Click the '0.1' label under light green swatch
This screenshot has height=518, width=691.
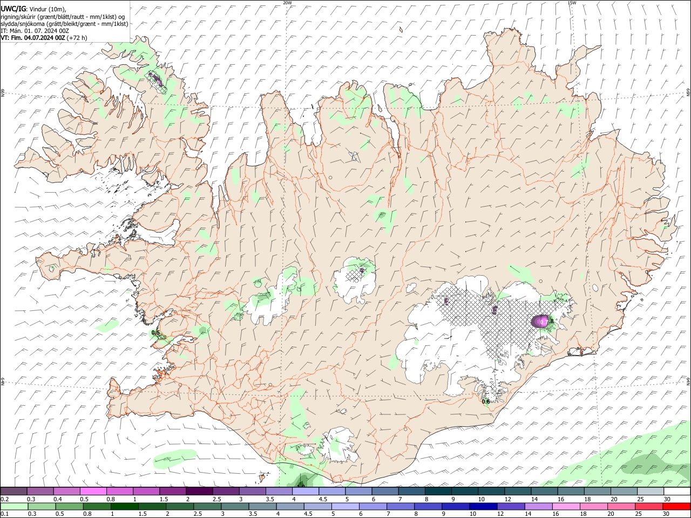click(x=5, y=514)
